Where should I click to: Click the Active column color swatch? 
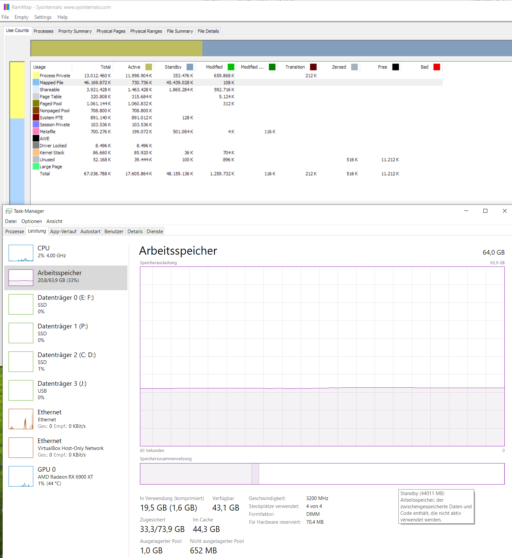coord(149,67)
